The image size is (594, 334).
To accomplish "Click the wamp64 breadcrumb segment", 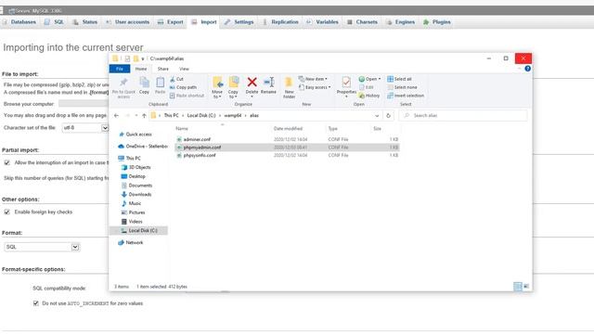I will pyautogui.click(x=233, y=115).
